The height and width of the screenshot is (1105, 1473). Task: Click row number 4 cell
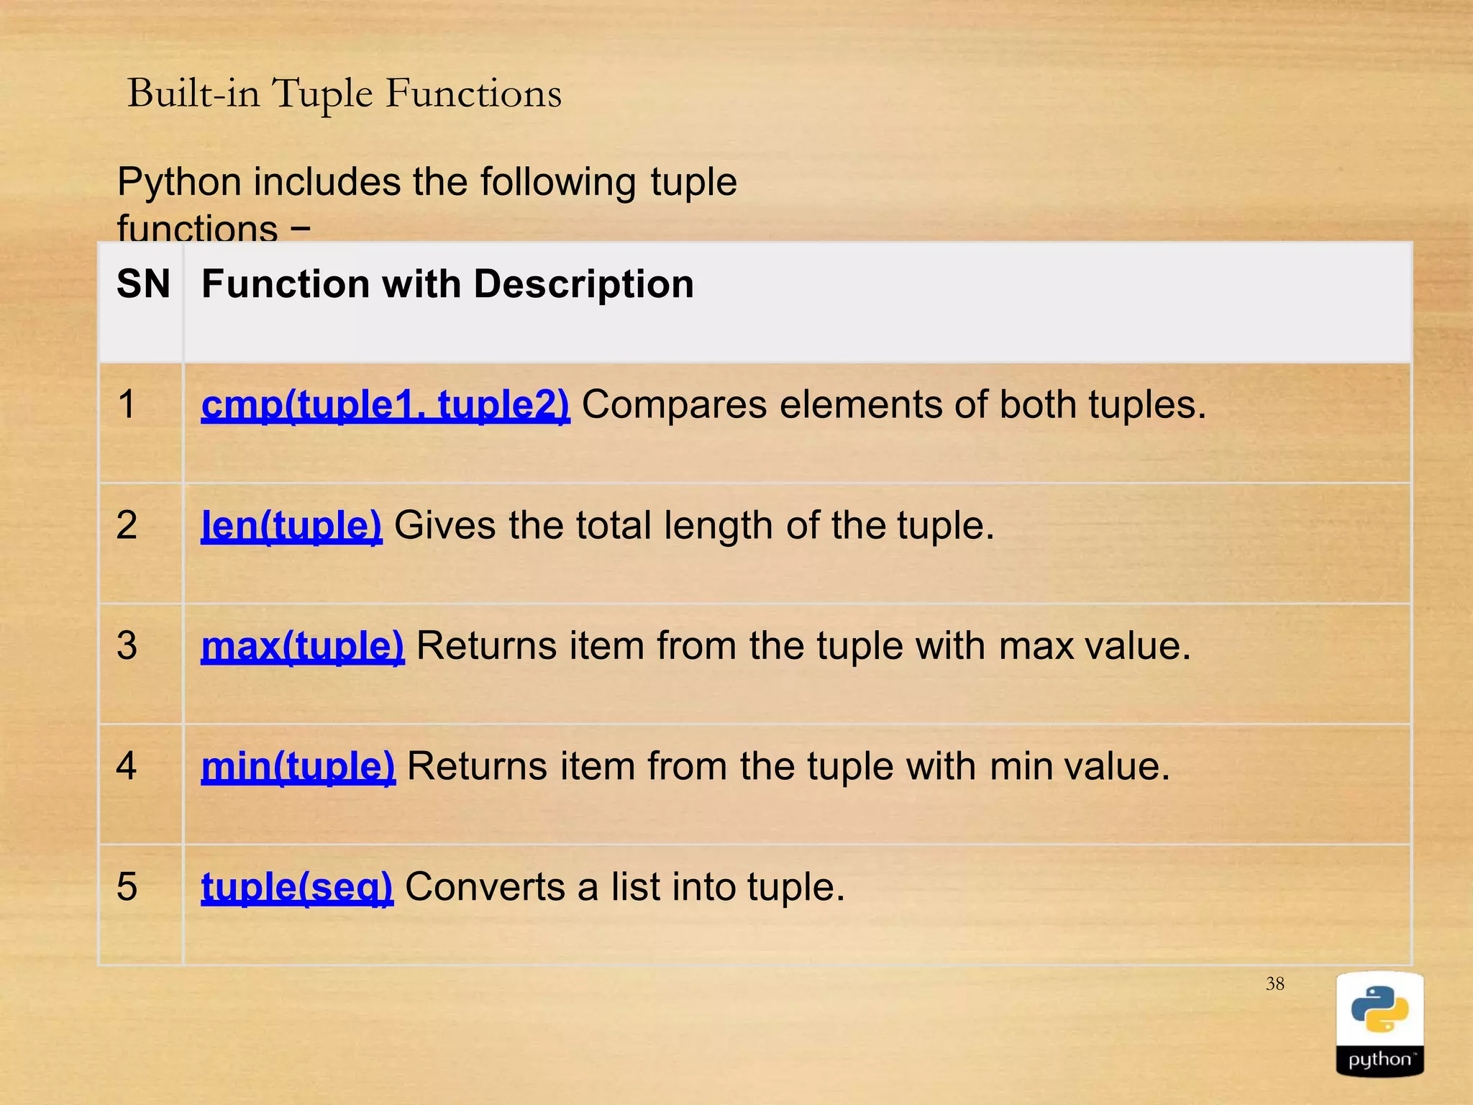coord(141,784)
